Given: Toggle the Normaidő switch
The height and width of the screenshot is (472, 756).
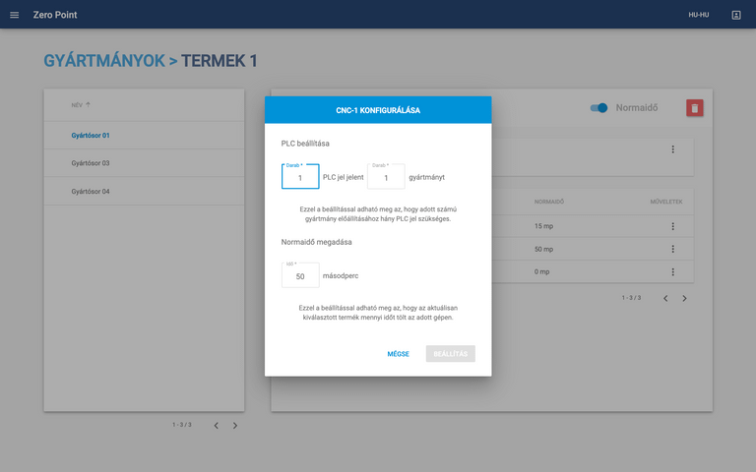Looking at the screenshot, I should [x=598, y=108].
